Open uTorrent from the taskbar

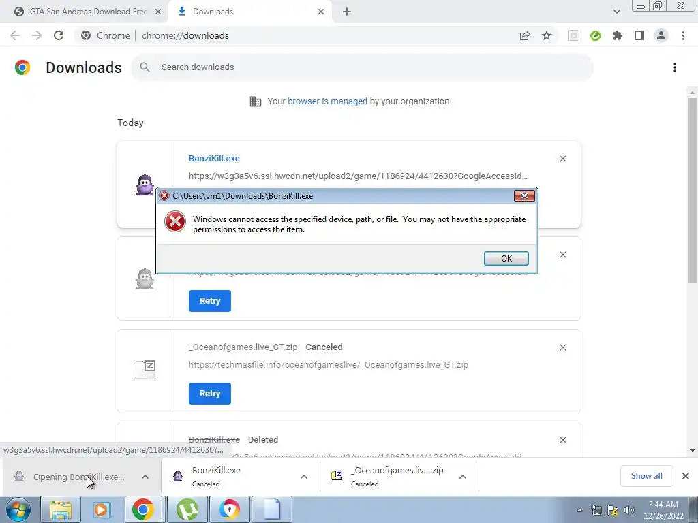[187, 509]
